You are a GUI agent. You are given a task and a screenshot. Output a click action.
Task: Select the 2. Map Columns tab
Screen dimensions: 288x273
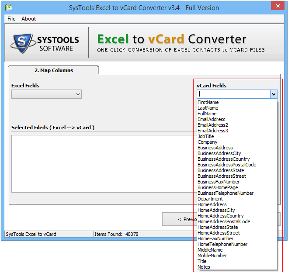click(54, 70)
